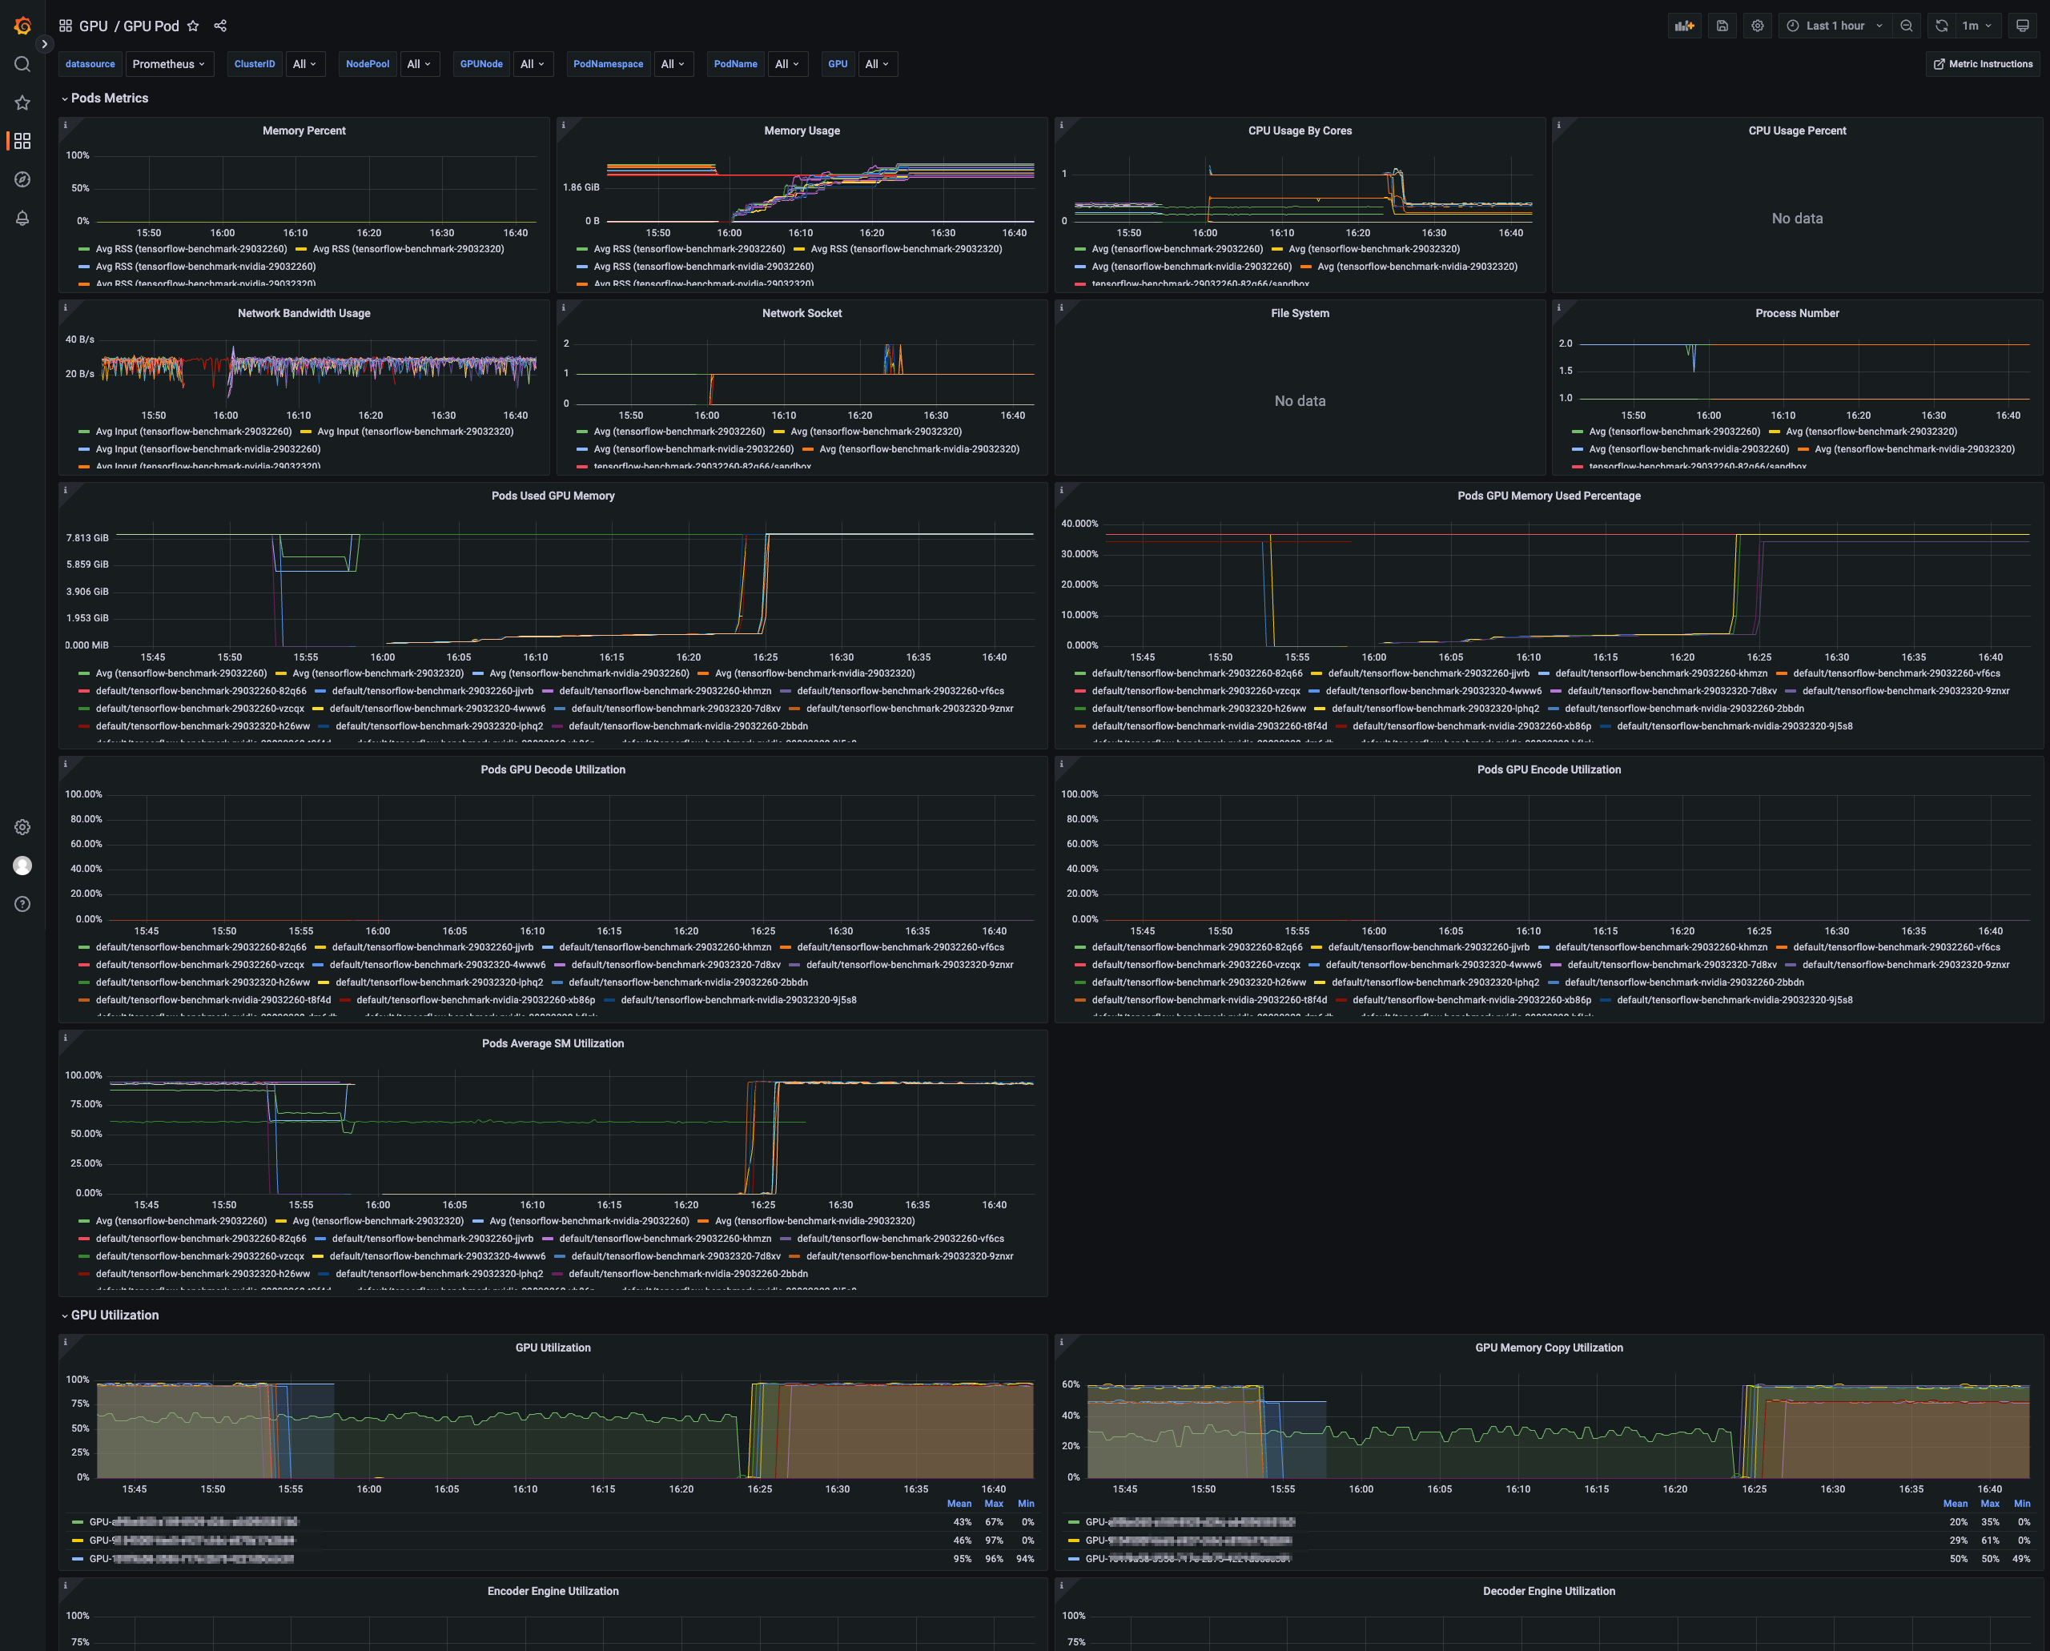Open the Explore compass icon
Image resolution: width=2050 pixels, height=1651 pixels.
(x=23, y=179)
